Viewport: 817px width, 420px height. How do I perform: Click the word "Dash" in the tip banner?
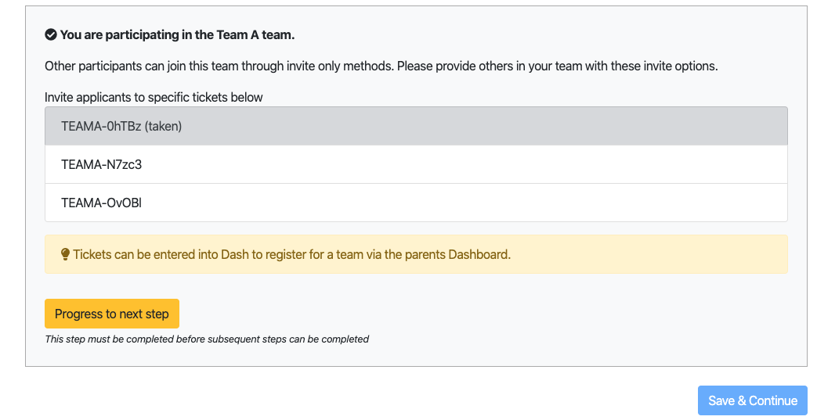(x=235, y=254)
